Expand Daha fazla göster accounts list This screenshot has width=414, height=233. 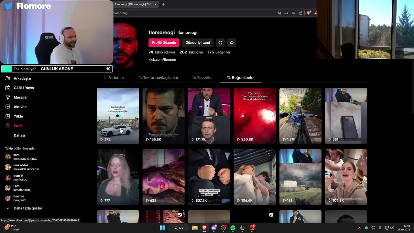(24, 208)
